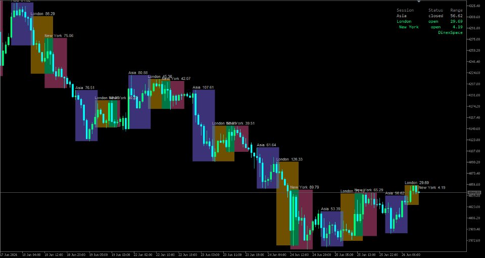Select the New York 39.51 chart label
The height and width of the screenshot is (258, 485).
pos(240,123)
